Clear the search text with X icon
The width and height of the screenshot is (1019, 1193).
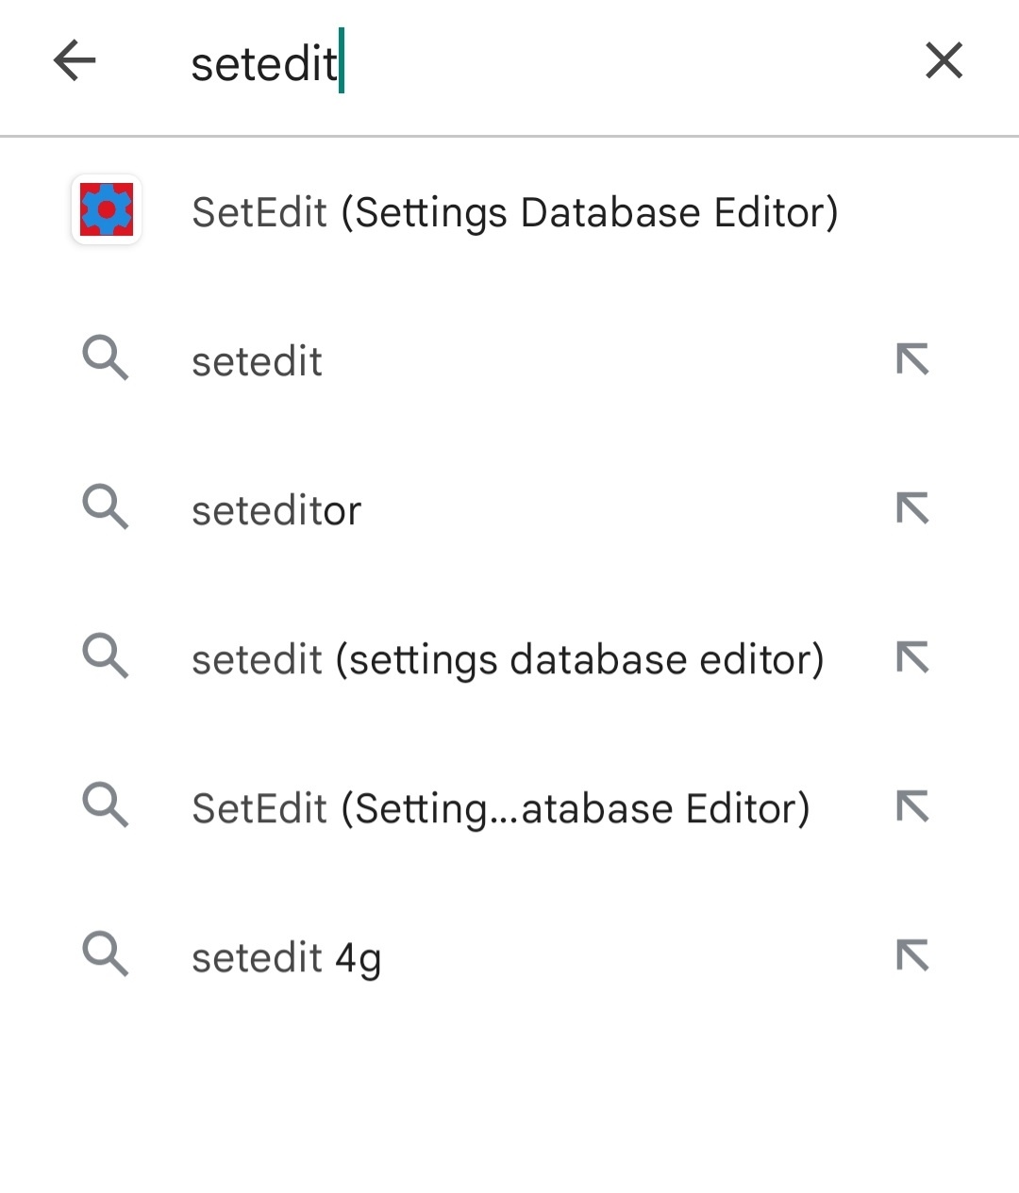click(944, 61)
